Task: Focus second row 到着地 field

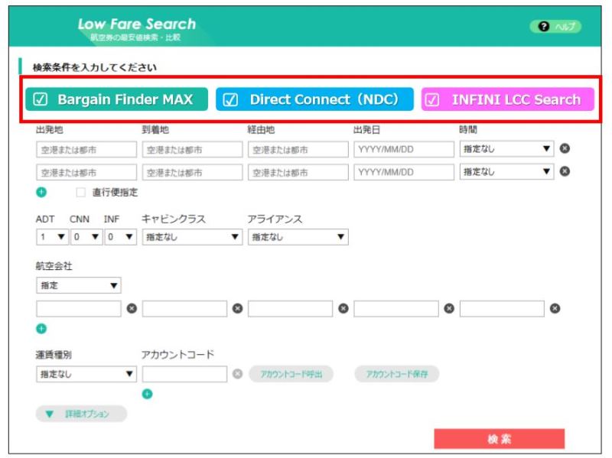Action: click(x=193, y=173)
